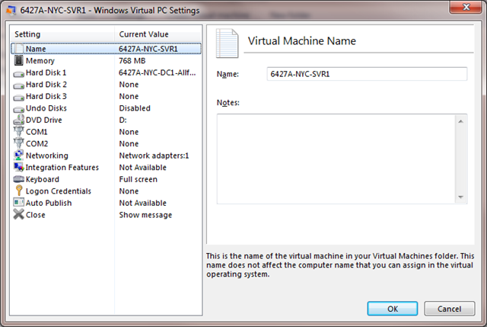This screenshot has width=487, height=327.
Task: Click the Notes scrollbar up arrow
Action: click(x=460, y=121)
